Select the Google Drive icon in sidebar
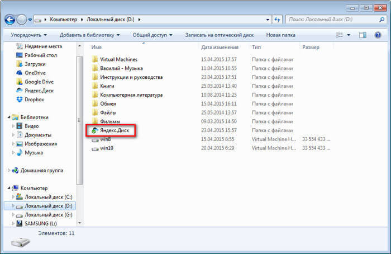Viewport: 391px width, 254px height. pos(19,82)
